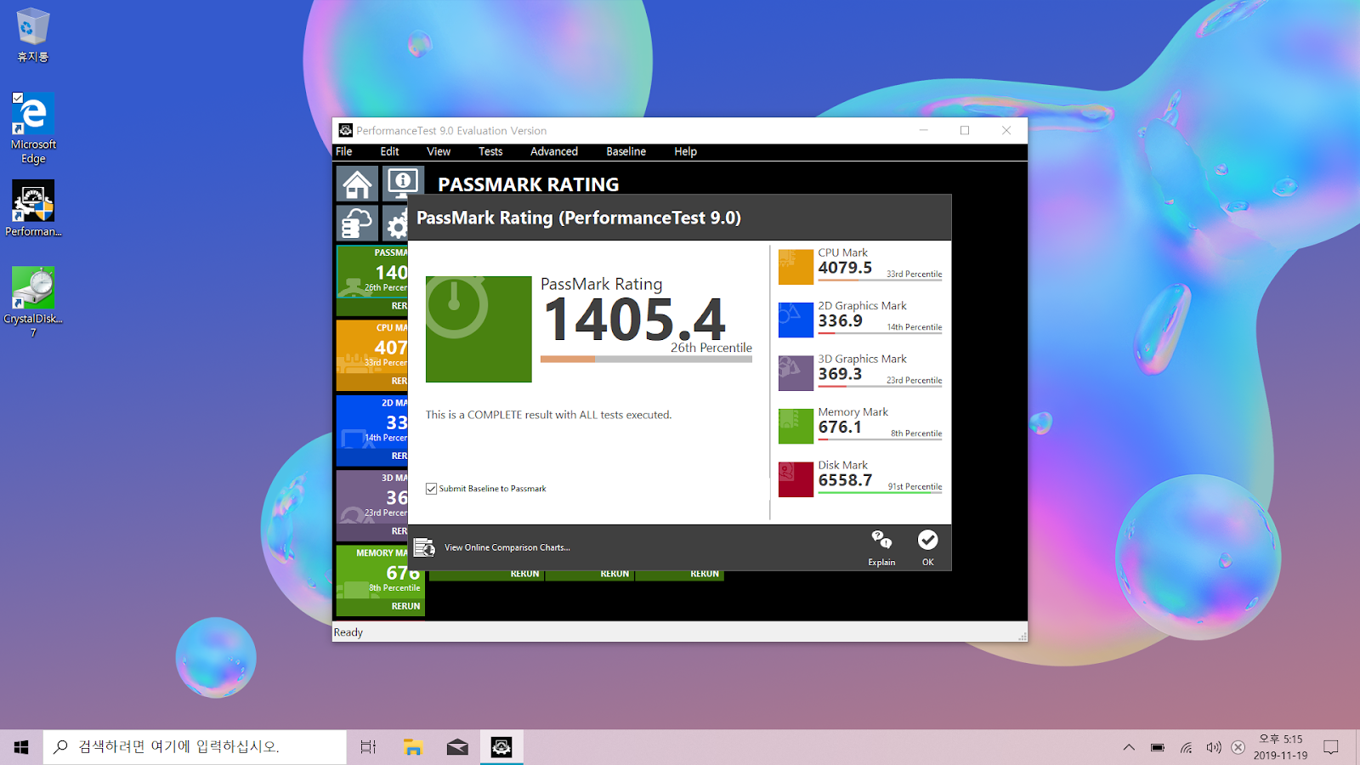Click the 'This is a COMPLETE result' message
The width and height of the screenshot is (1360, 765).
548,415
